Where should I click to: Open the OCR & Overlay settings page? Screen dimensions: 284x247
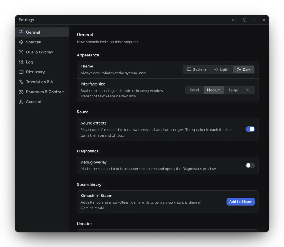[42, 52]
